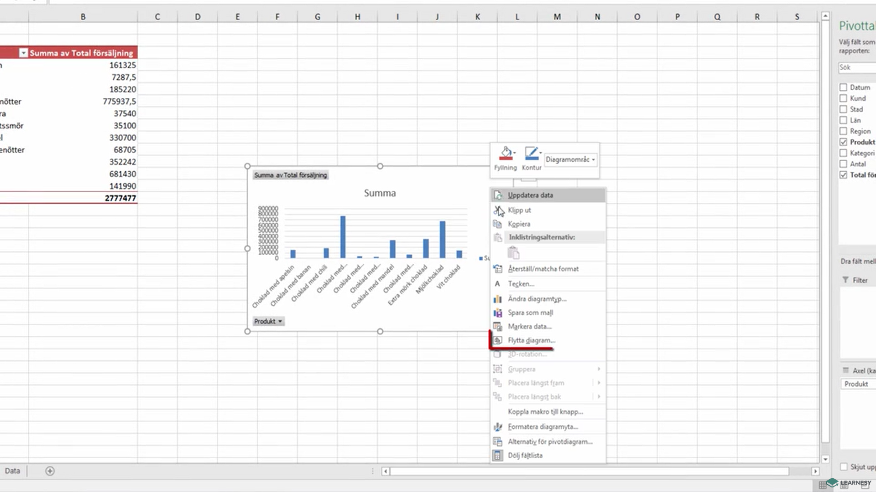Click the Produkt field in Axel area
The height and width of the screenshot is (492, 876).
point(858,384)
